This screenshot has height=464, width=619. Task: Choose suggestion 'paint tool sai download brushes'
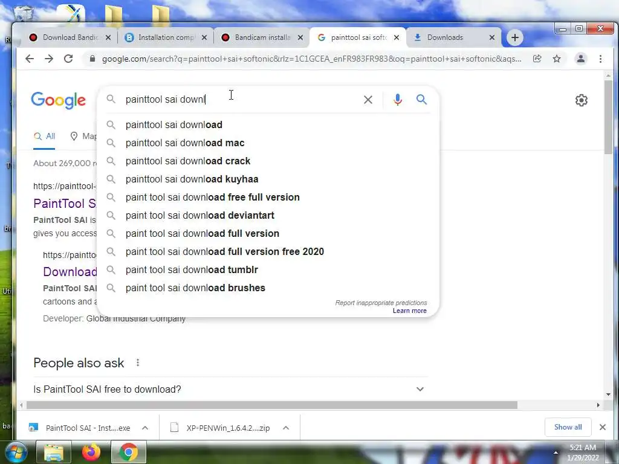[268, 288]
